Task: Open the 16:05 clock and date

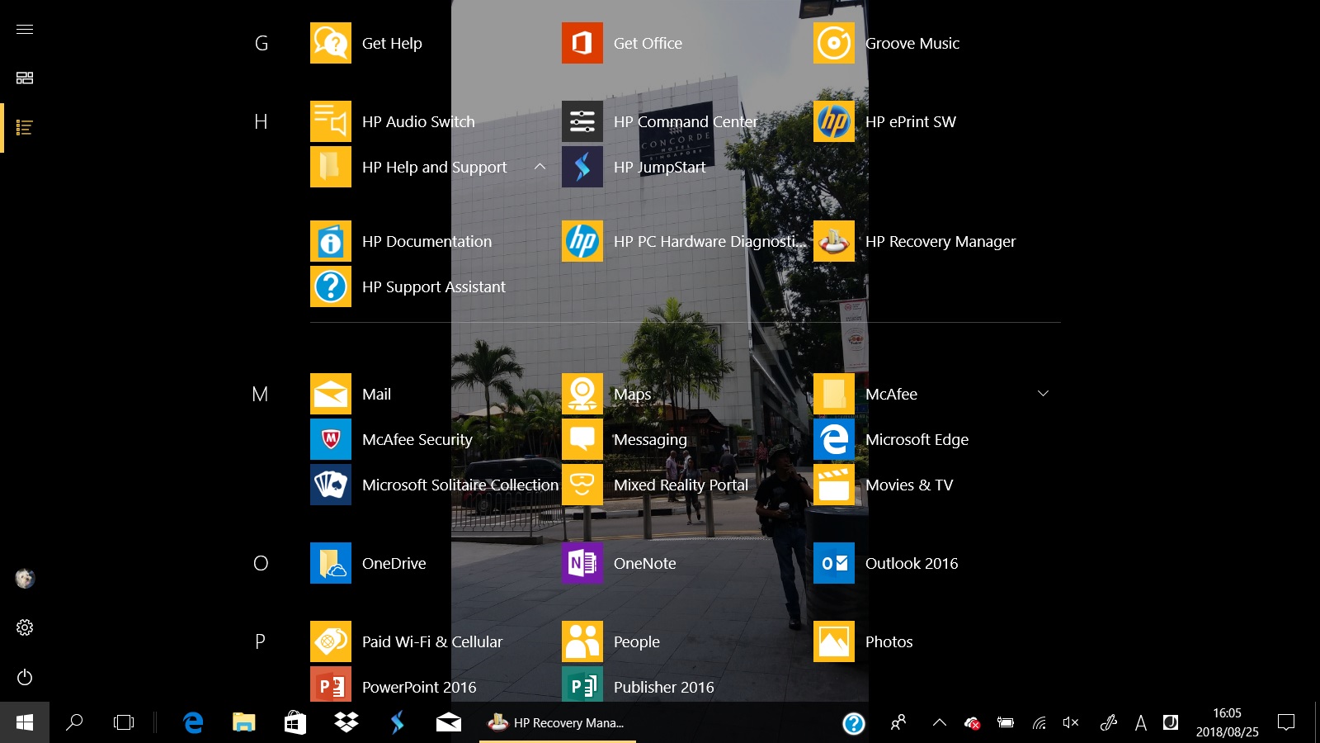Action: (1227, 722)
